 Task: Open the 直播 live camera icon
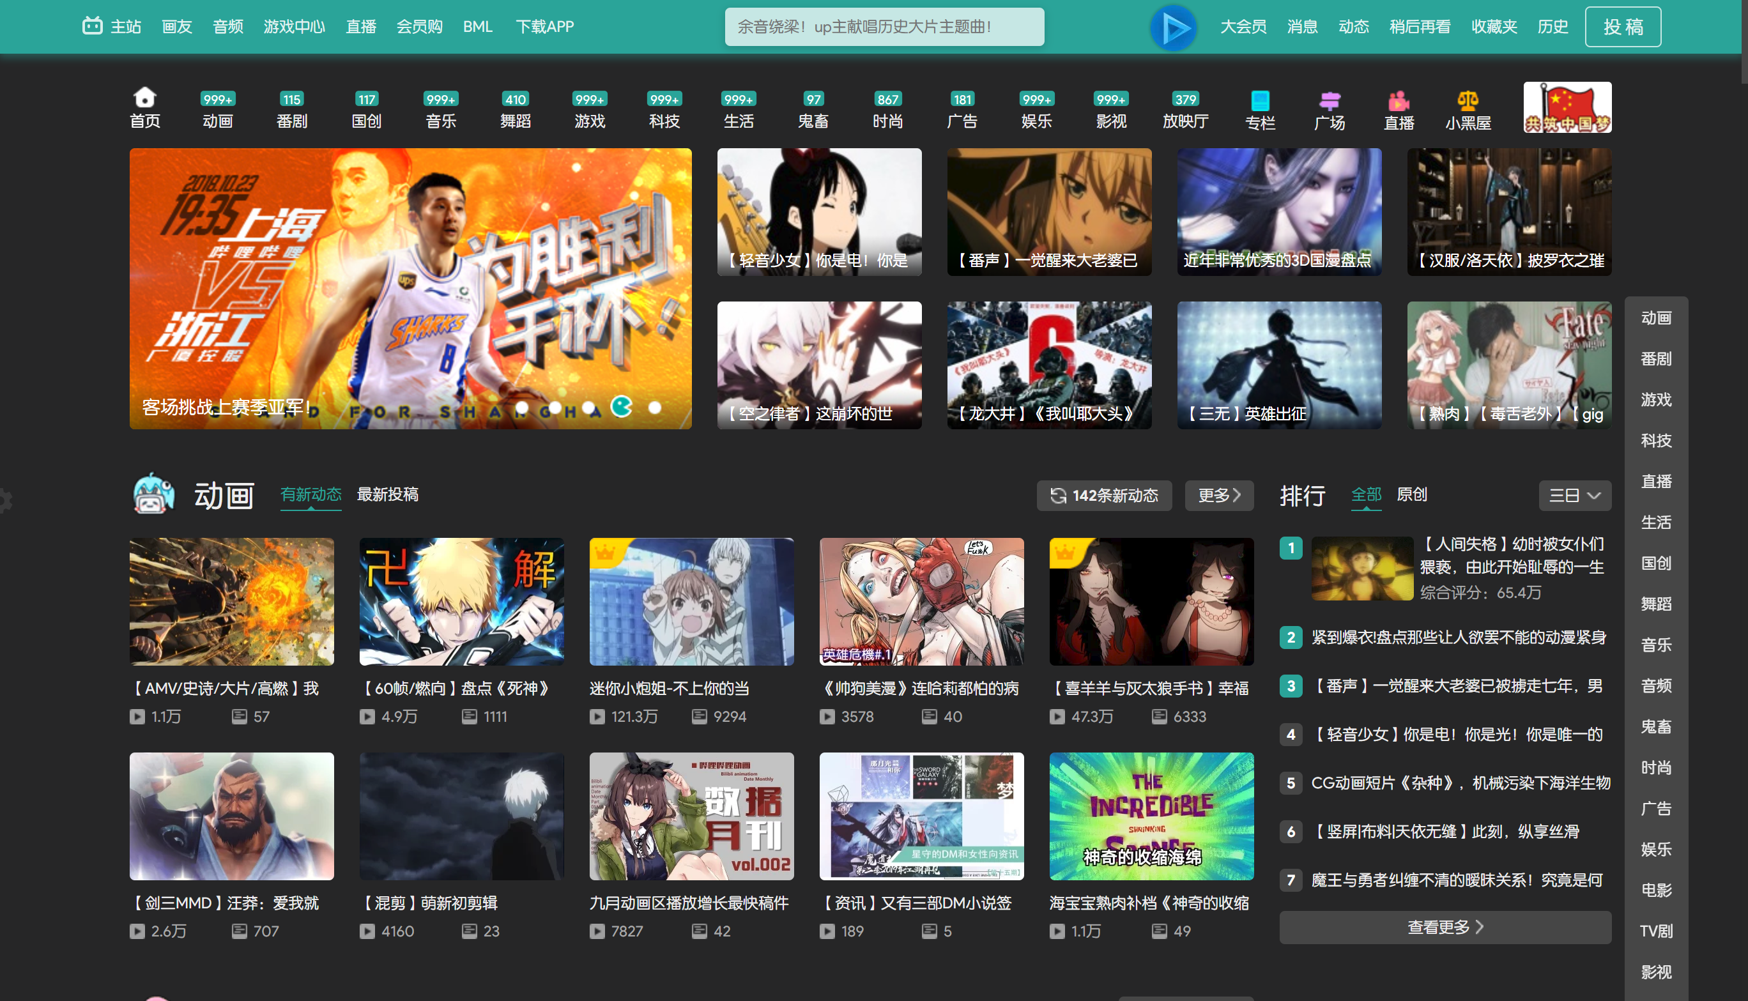1399,101
